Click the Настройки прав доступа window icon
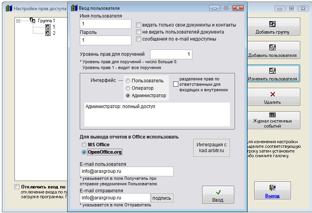 9,8
